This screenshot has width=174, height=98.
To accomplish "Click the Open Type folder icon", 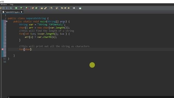I will pos(42,8).
